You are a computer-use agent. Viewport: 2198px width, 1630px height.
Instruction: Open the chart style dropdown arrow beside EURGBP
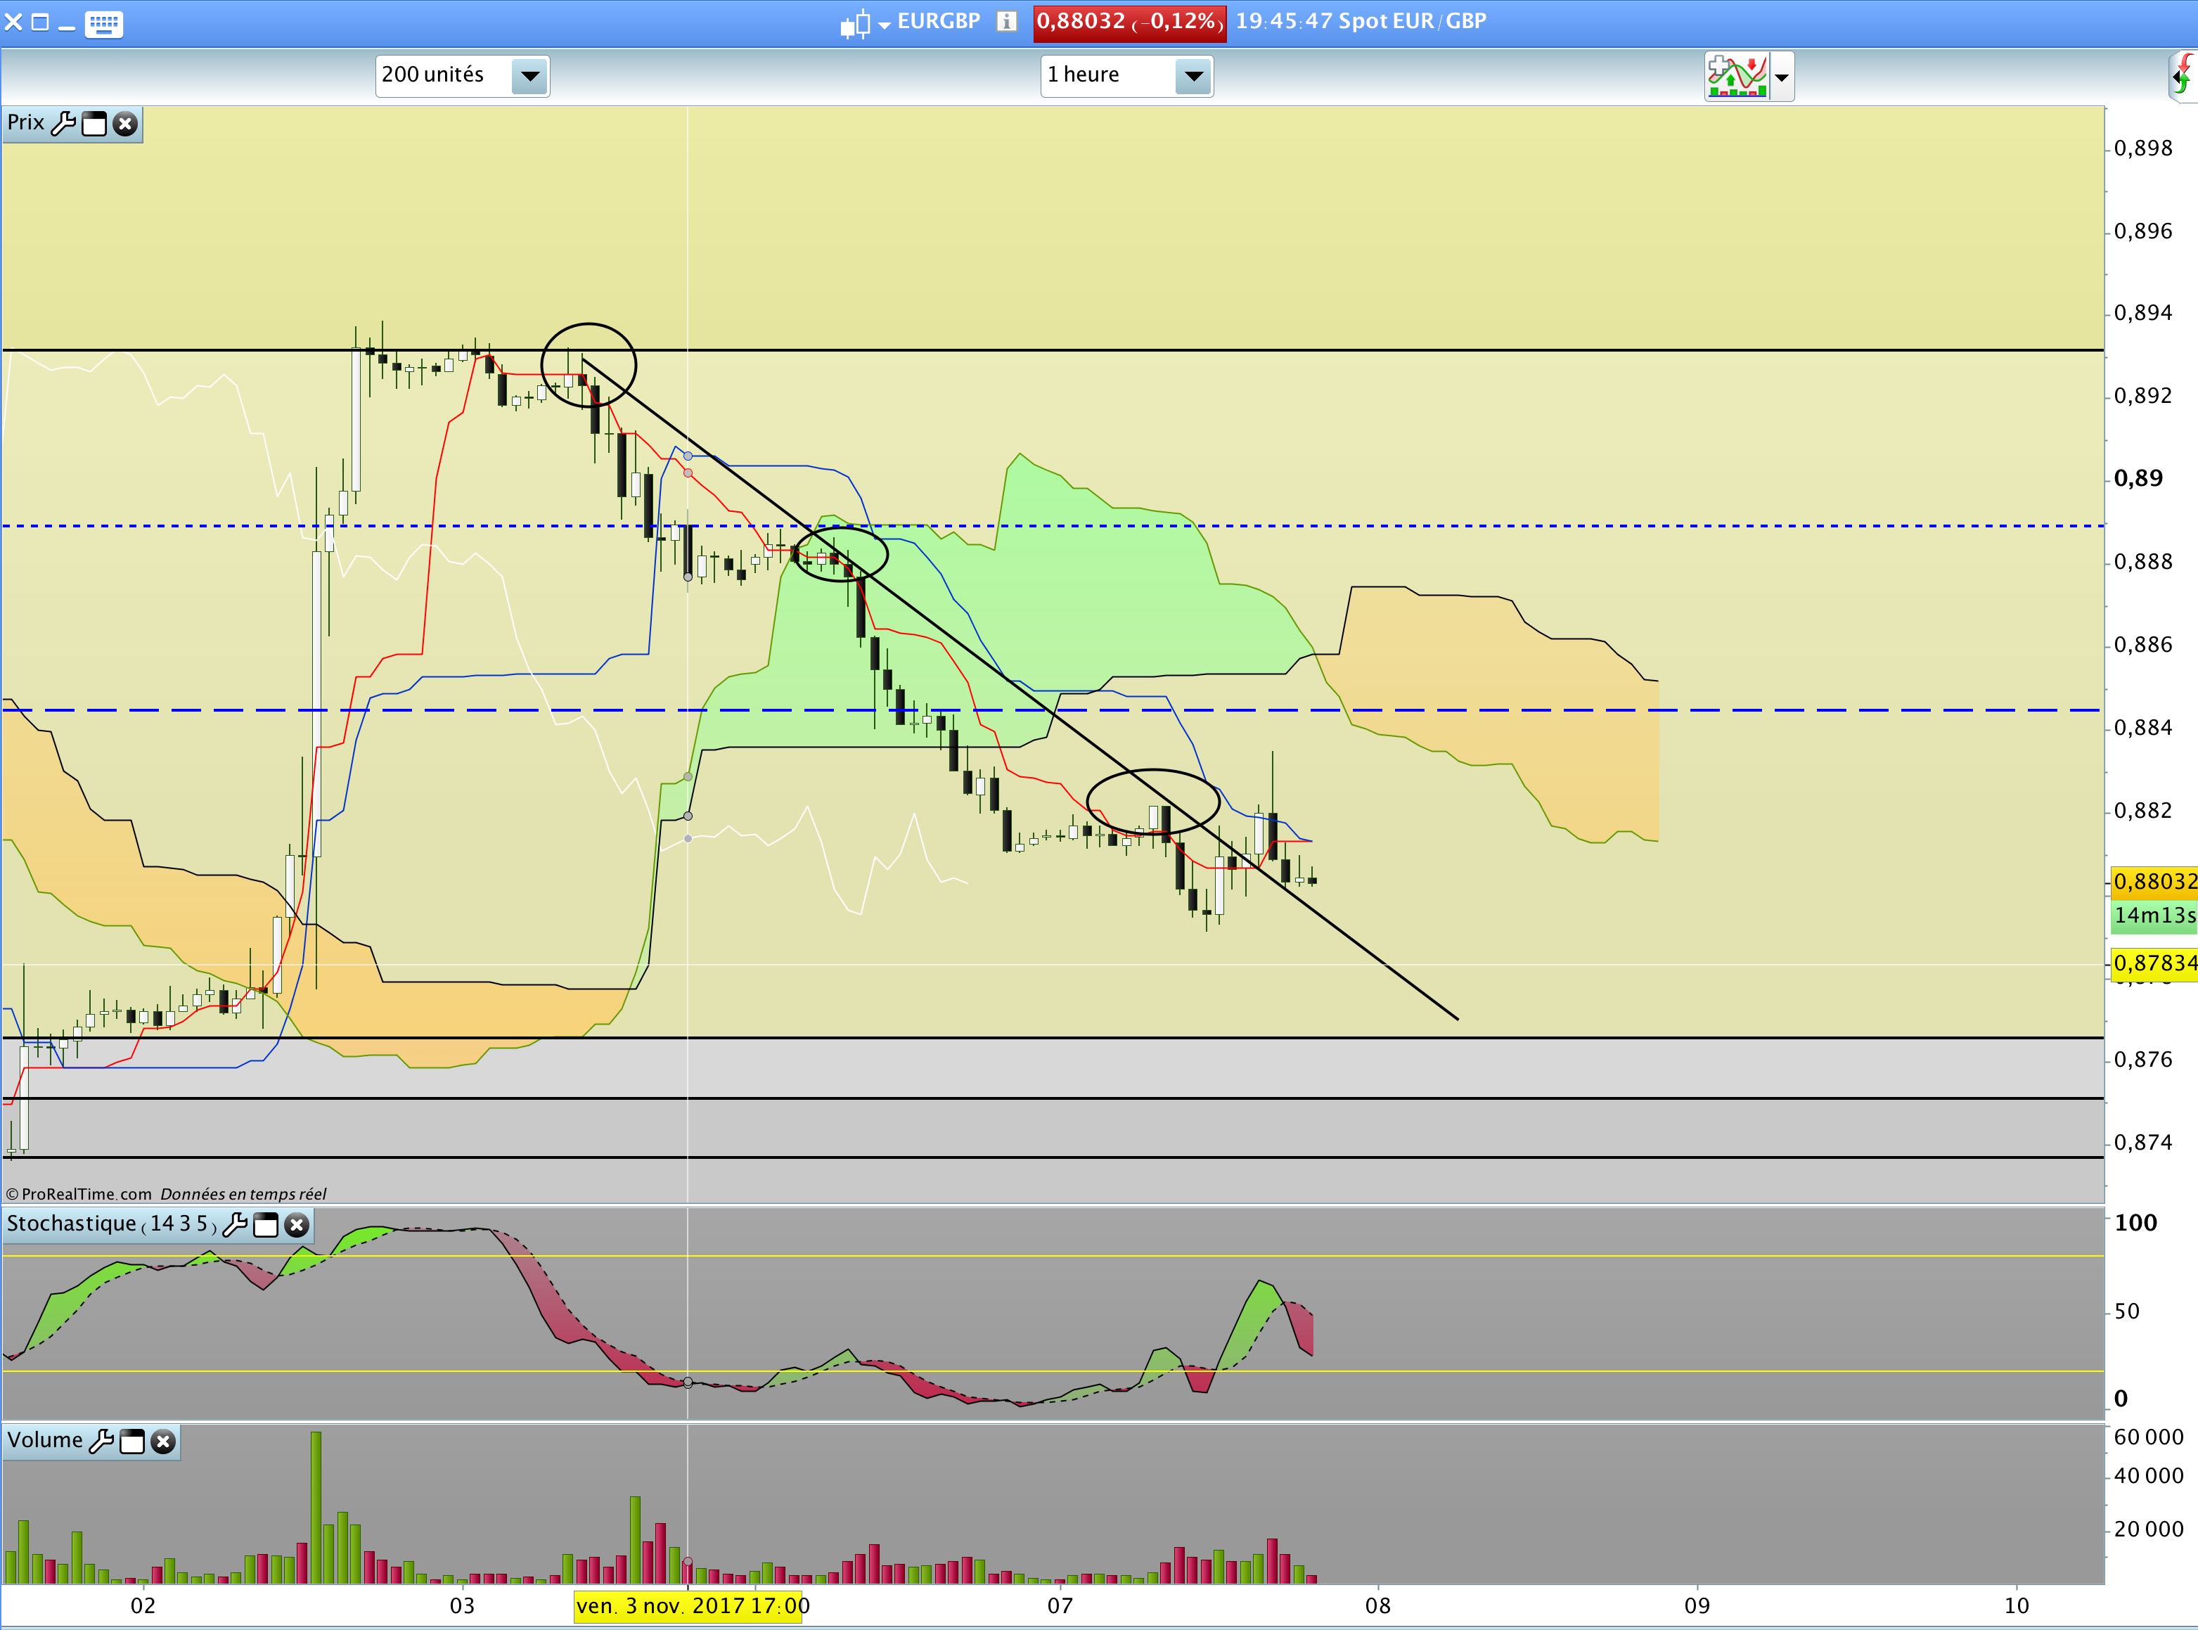884,24
